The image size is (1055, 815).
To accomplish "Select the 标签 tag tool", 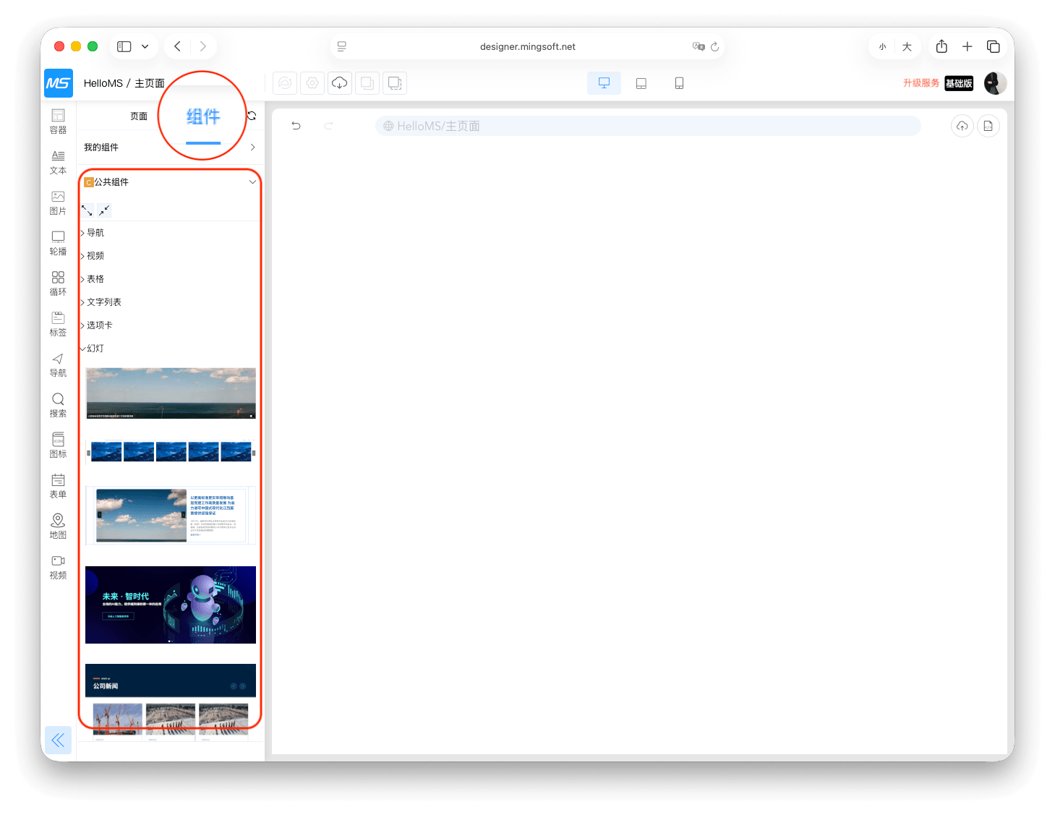I will (x=58, y=324).
